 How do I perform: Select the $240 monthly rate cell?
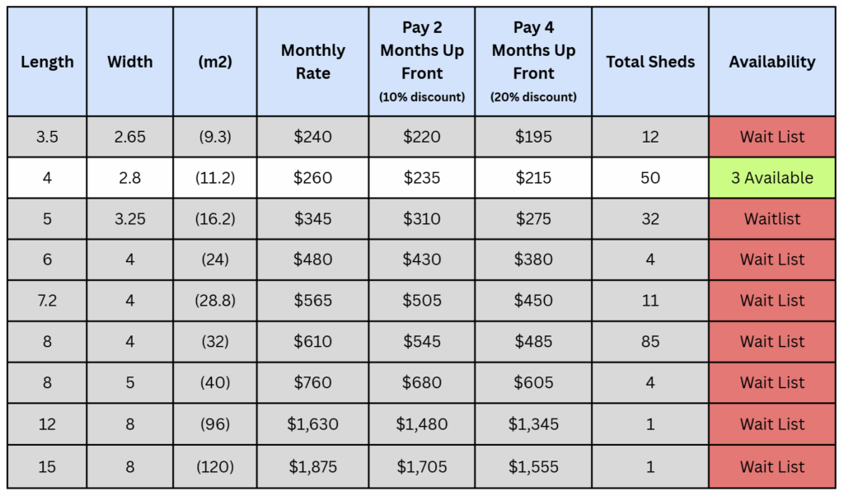(x=312, y=137)
